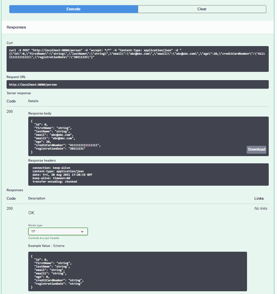Click the "creditCardNumber" line in response body
Viewport: 277px width, 294px height.
(x=68, y=145)
